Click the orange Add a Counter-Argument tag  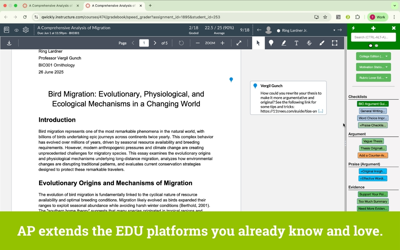[372, 155]
